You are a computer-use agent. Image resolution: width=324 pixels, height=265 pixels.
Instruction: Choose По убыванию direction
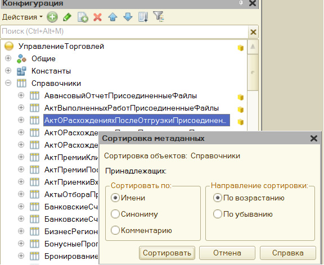243,214
